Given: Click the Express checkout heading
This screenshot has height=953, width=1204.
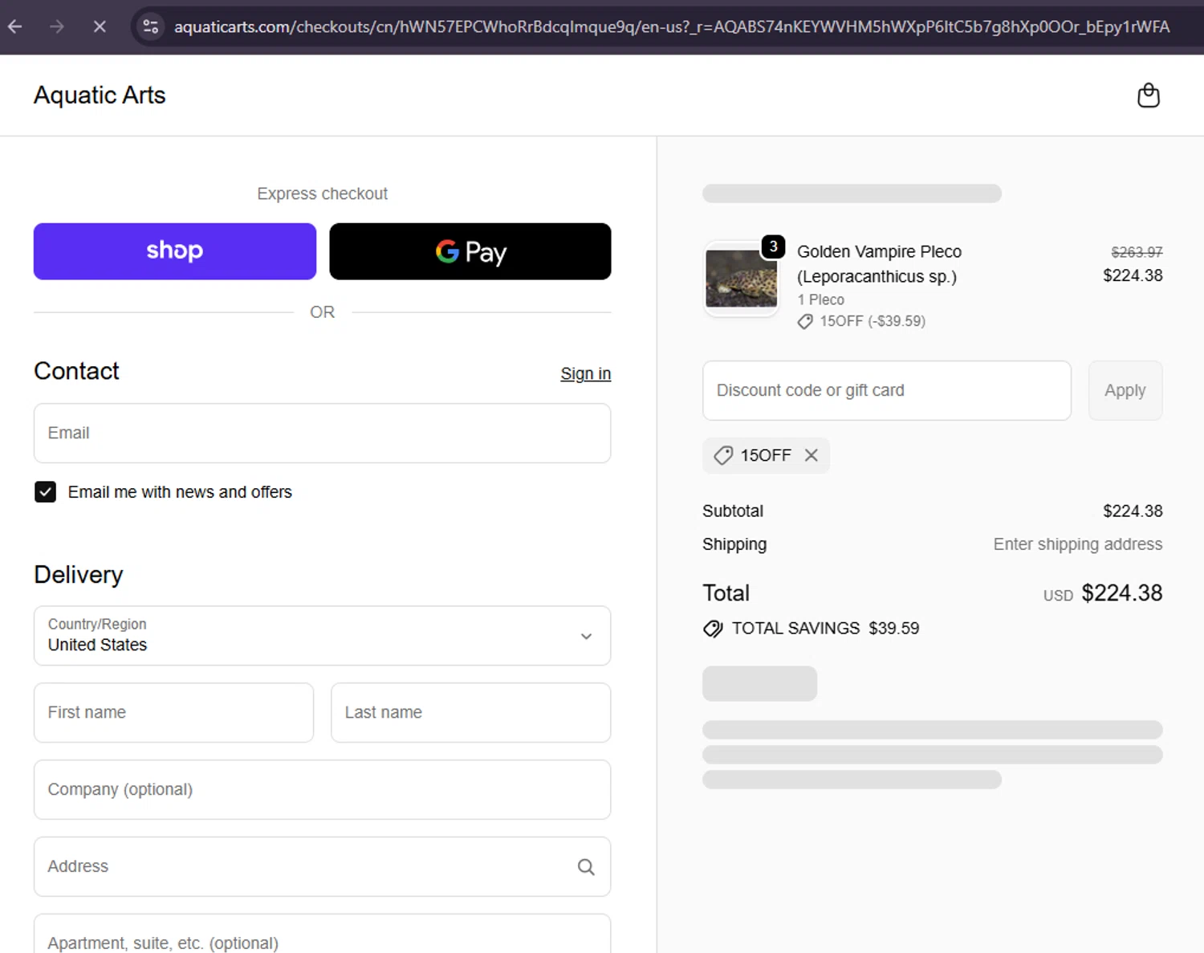Looking at the screenshot, I should point(322,193).
